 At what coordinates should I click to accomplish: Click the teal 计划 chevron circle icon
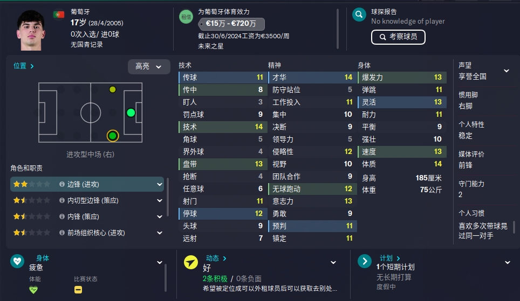coord(365,261)
